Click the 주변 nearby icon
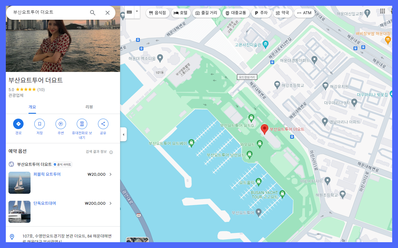Image resolution: width=398 pixels, height=248 pixels. pyautogui.click(x=61, y=124)
